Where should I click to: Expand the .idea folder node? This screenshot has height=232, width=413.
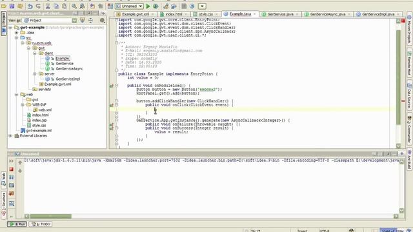(x=17, y=33)
